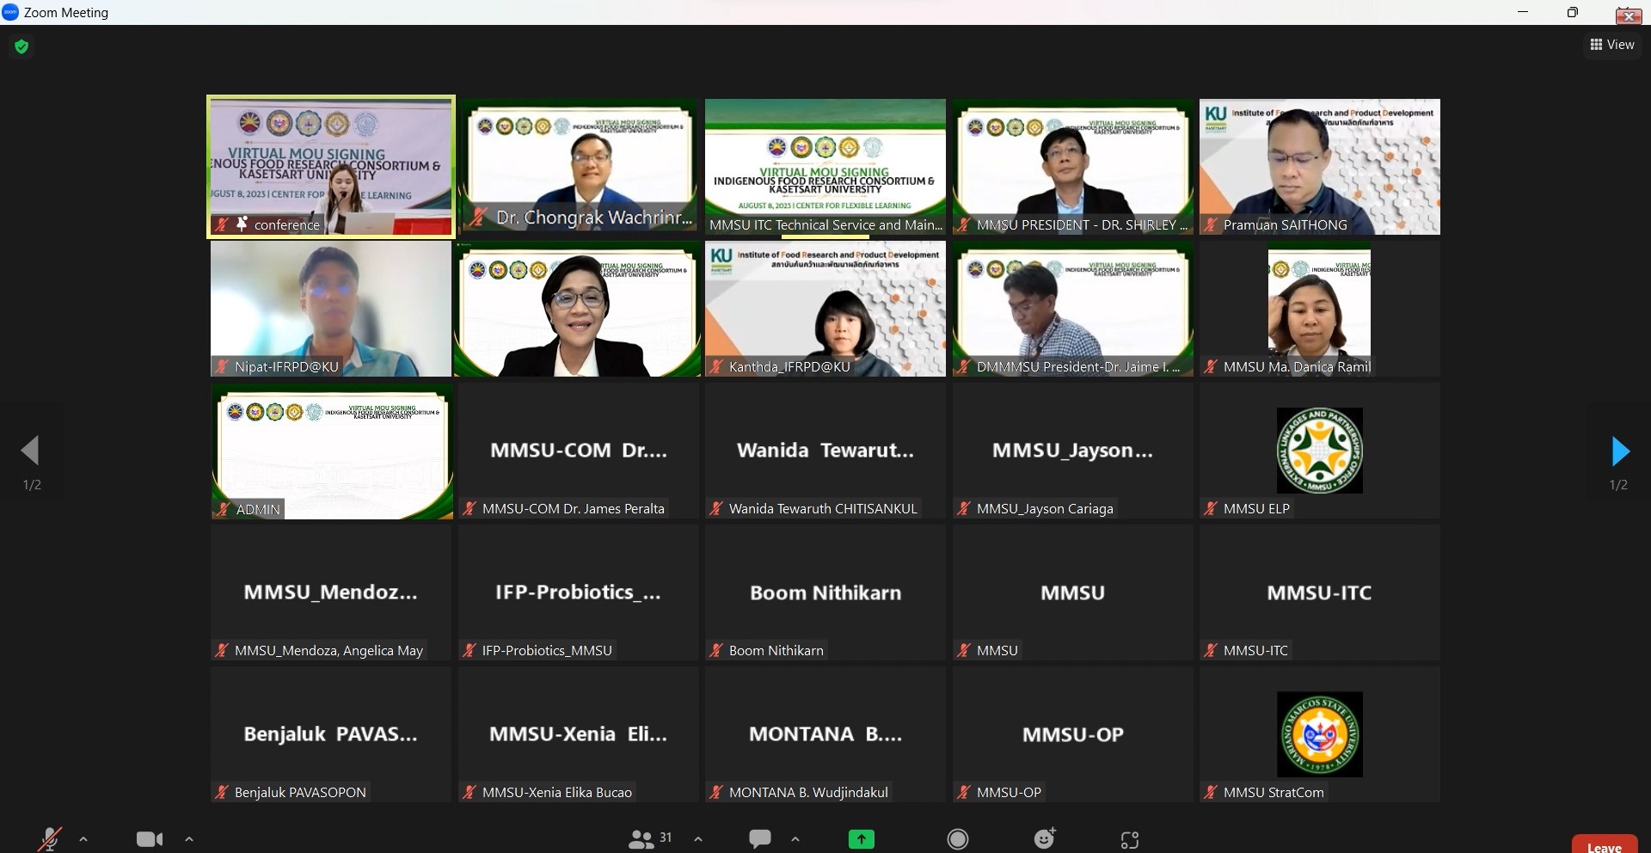Go to gallery page 2 with right arrow
Image resolution: width=1651 pixels, height=853 pixels.
click(1620, 451)
